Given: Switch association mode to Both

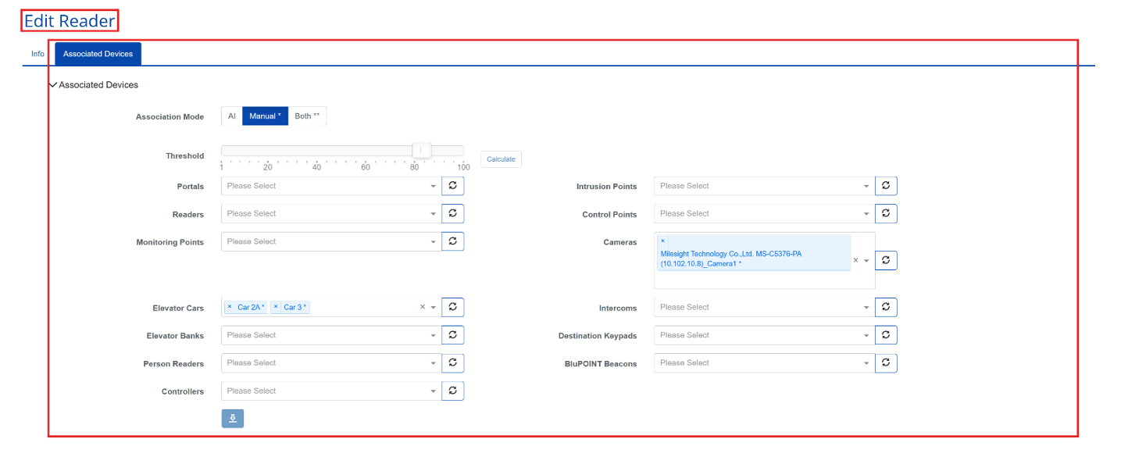Looking at the screenshot, I should tap(307, 116).
